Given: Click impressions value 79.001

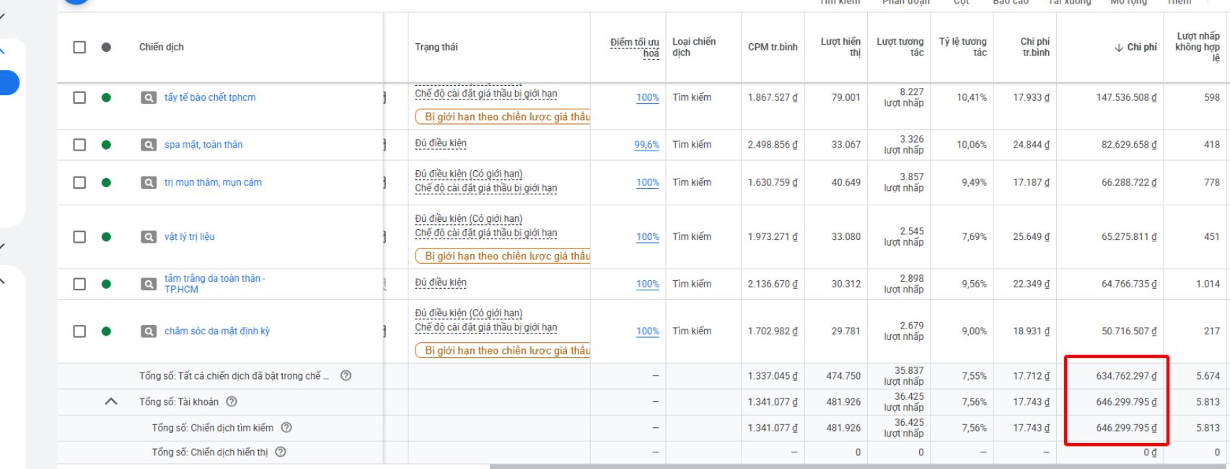Looking at the screenshot, I should [x=846, y=97].
